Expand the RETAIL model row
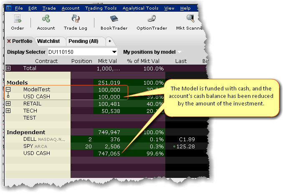The height and width of the screenshot is (195, 283). coord(9,104)
